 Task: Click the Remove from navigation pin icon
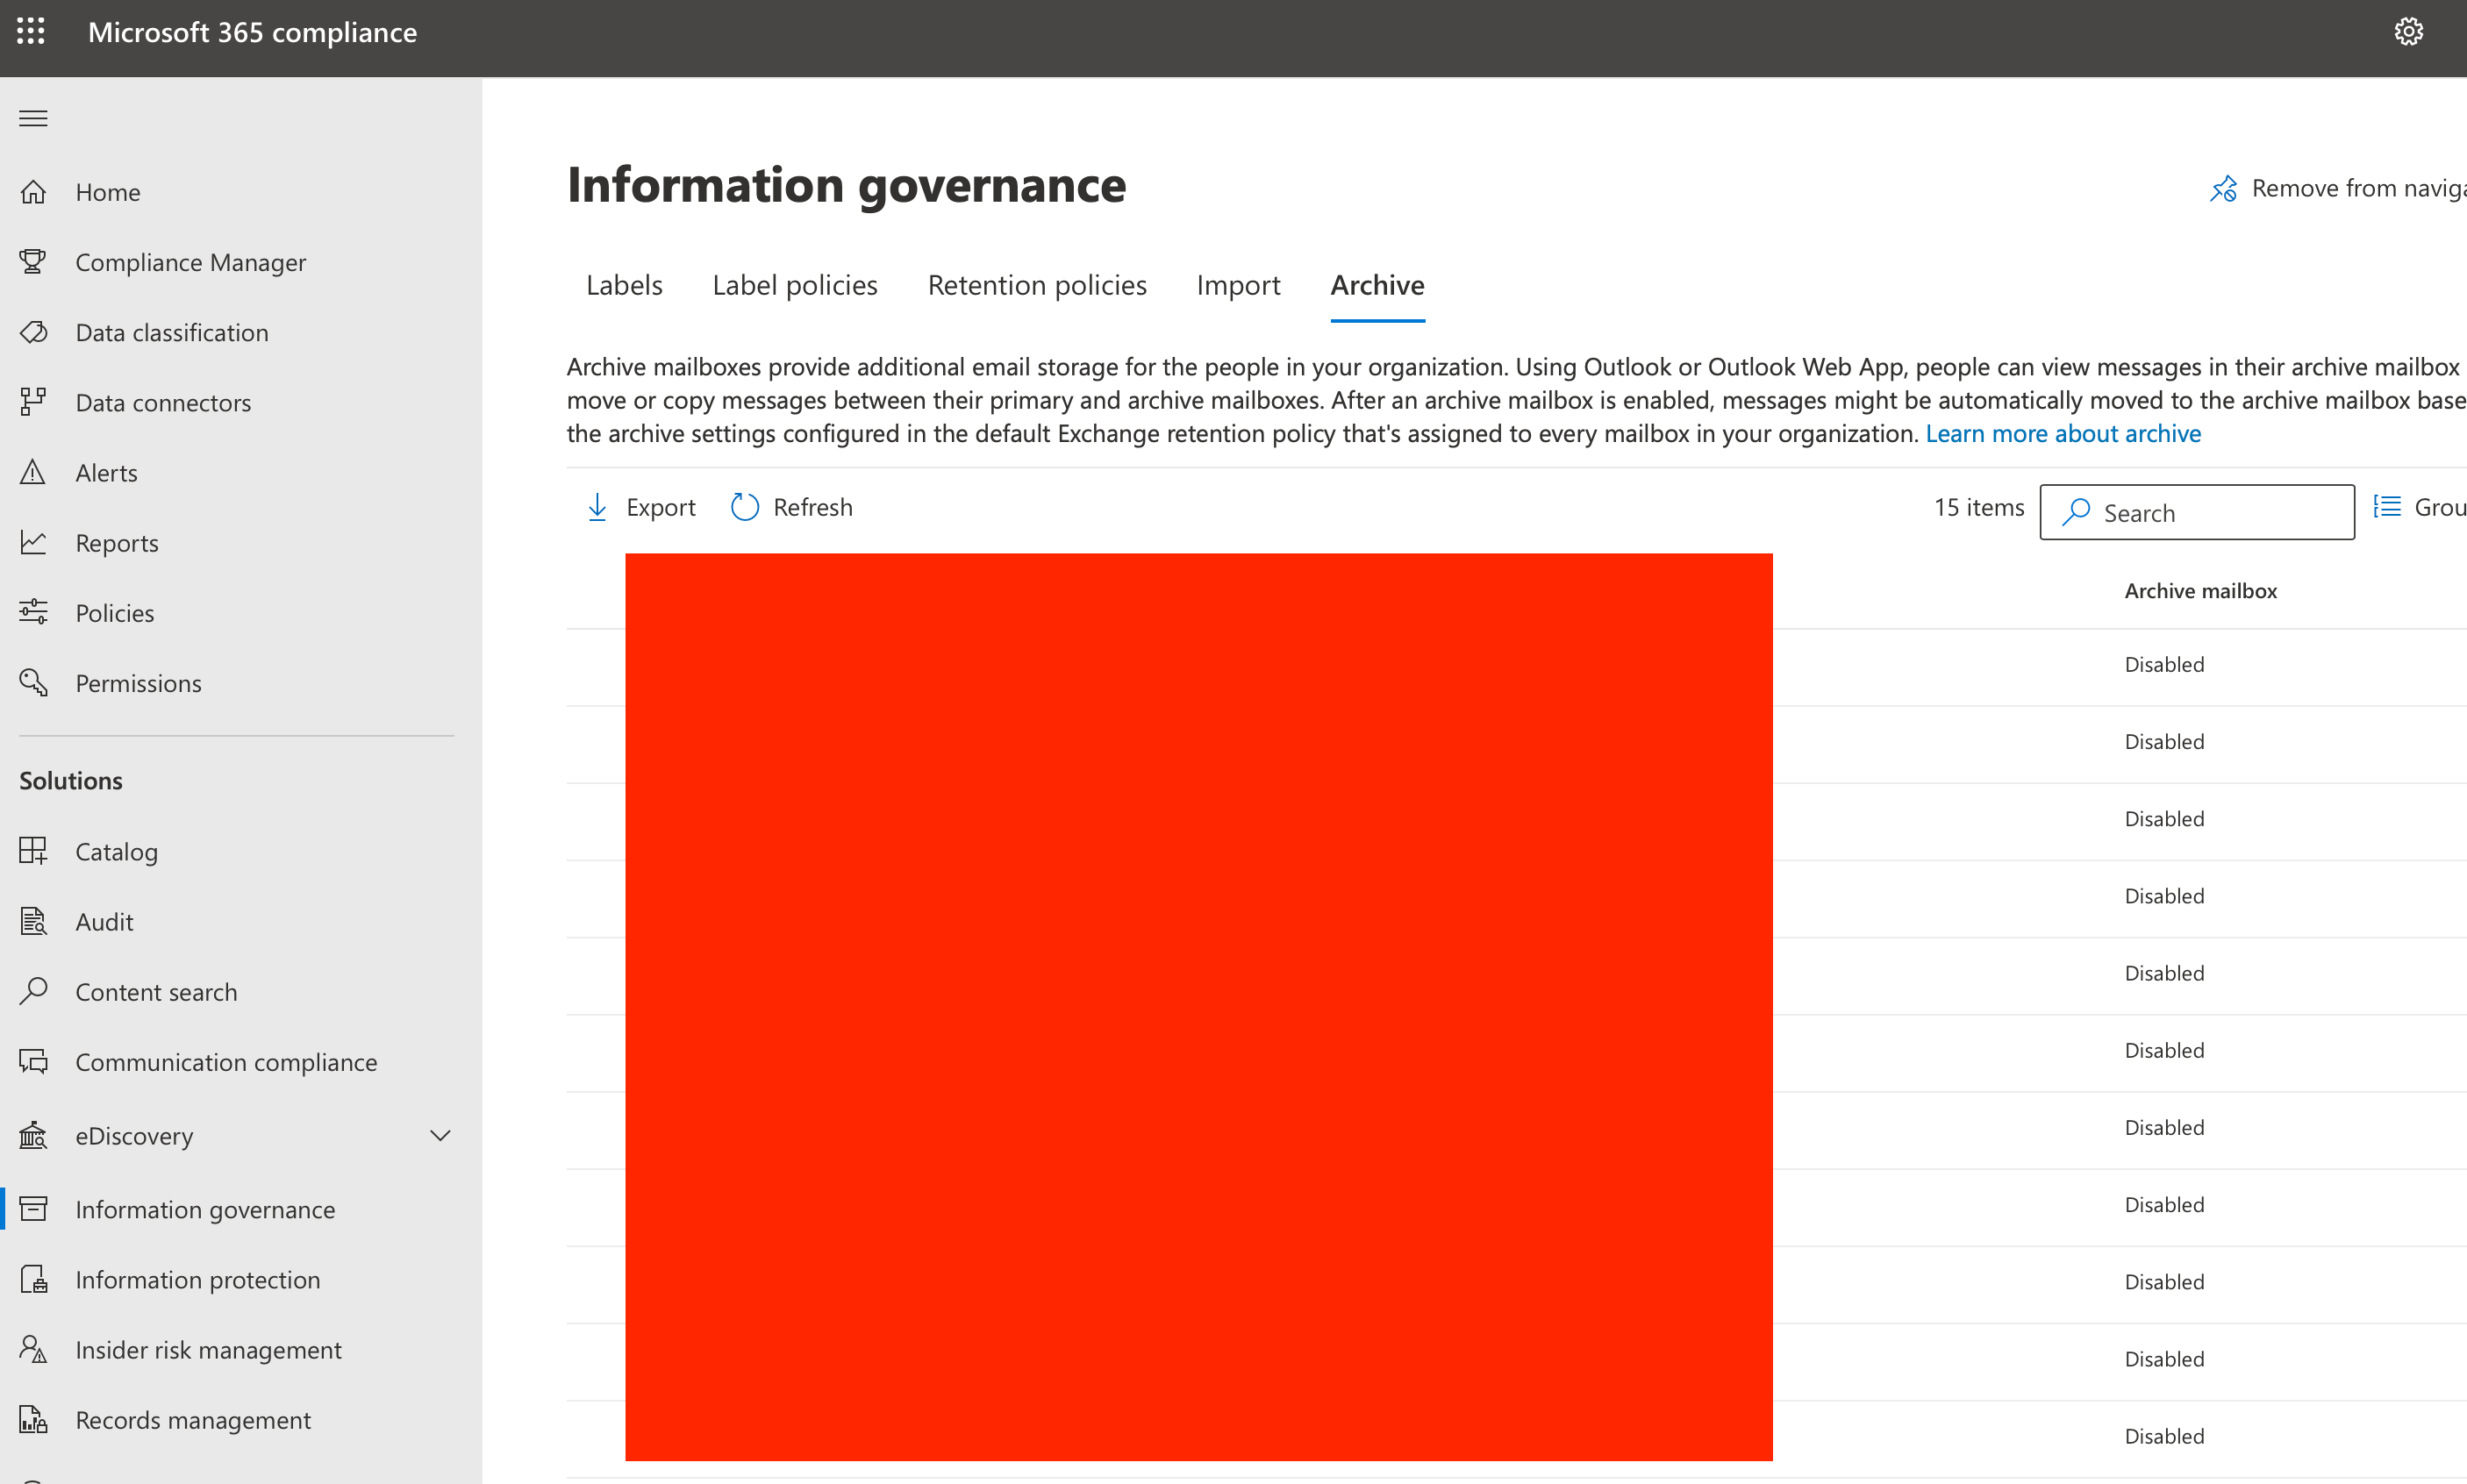pos(2223,189)
